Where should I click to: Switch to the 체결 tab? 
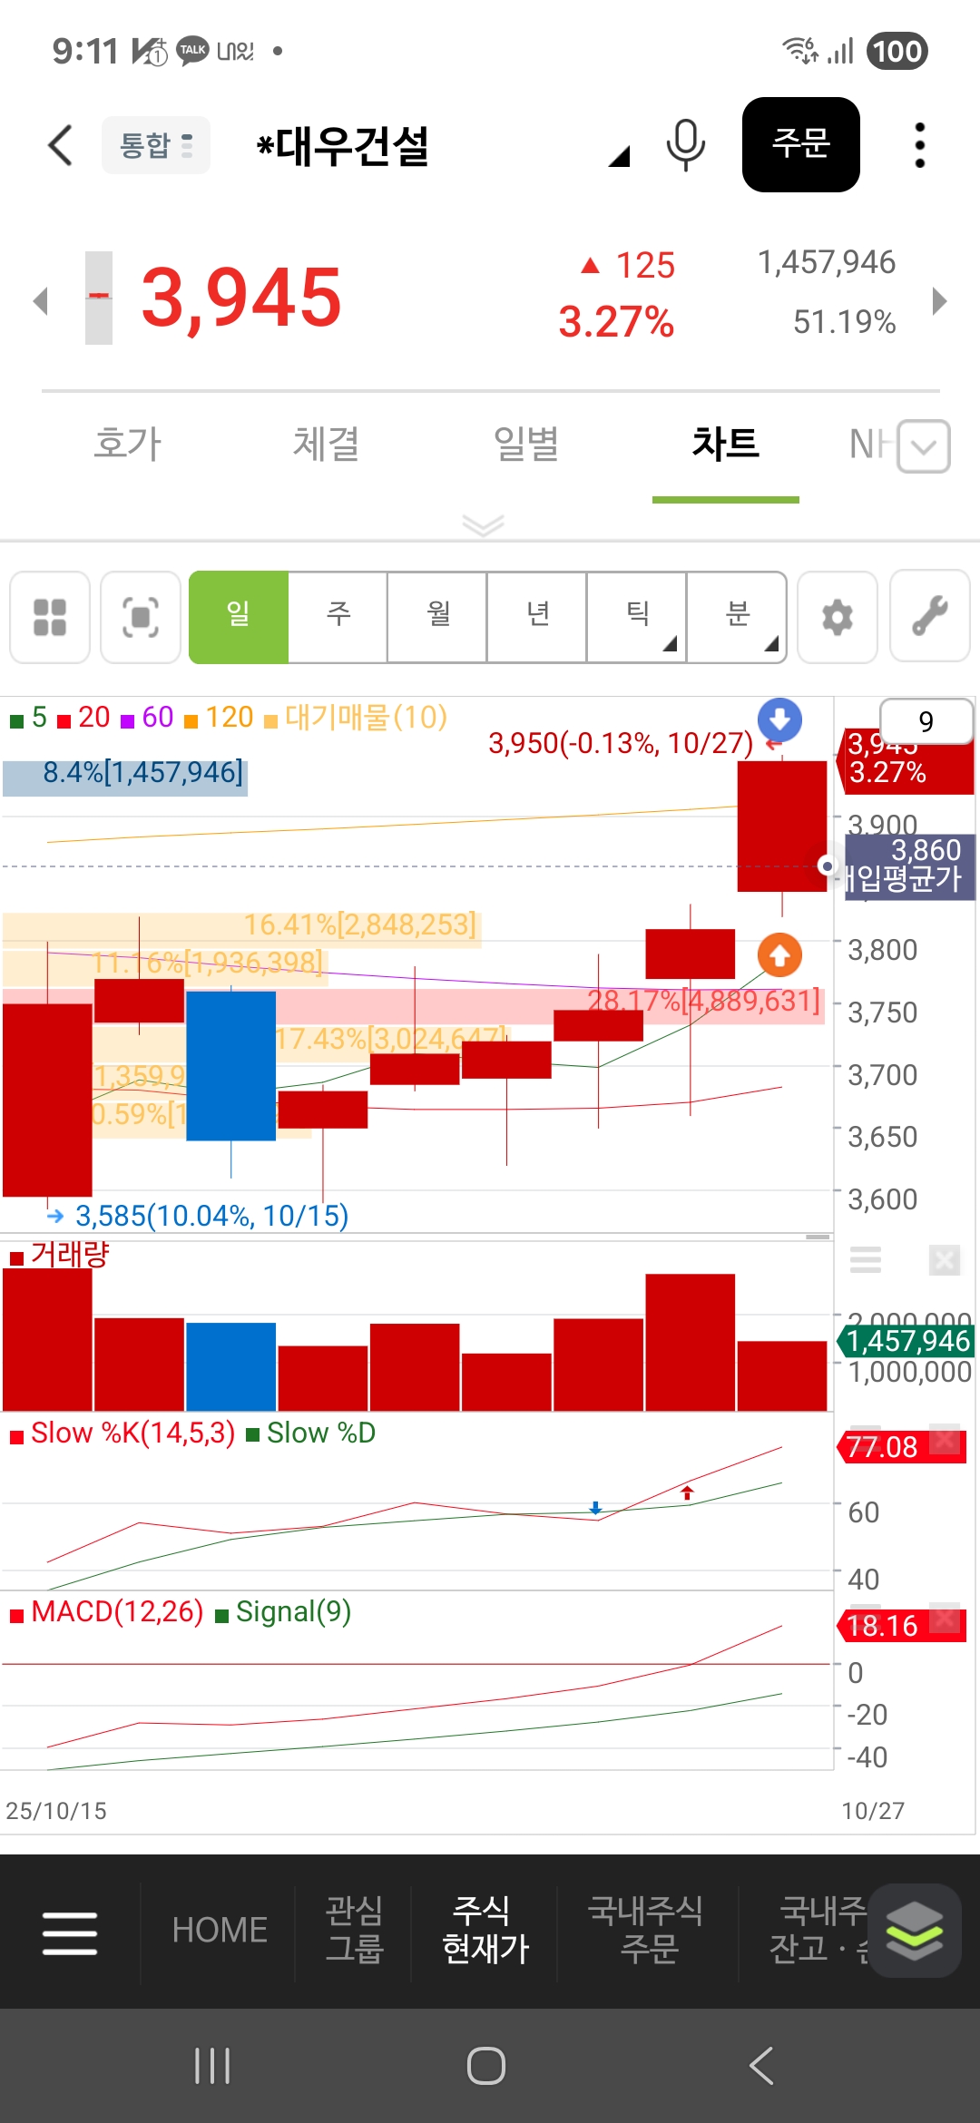point(326,445)
